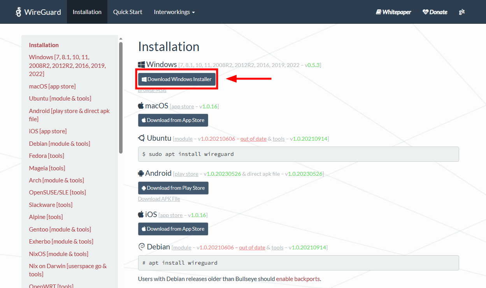
Task: Open the Installation nav tab
Action: click(x=87, y=12)
